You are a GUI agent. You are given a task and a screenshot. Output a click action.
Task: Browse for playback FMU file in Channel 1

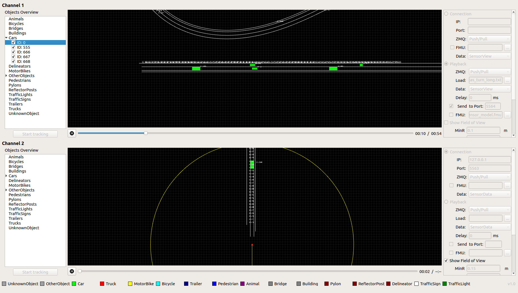pyautogui.click(x=507, y=115)
